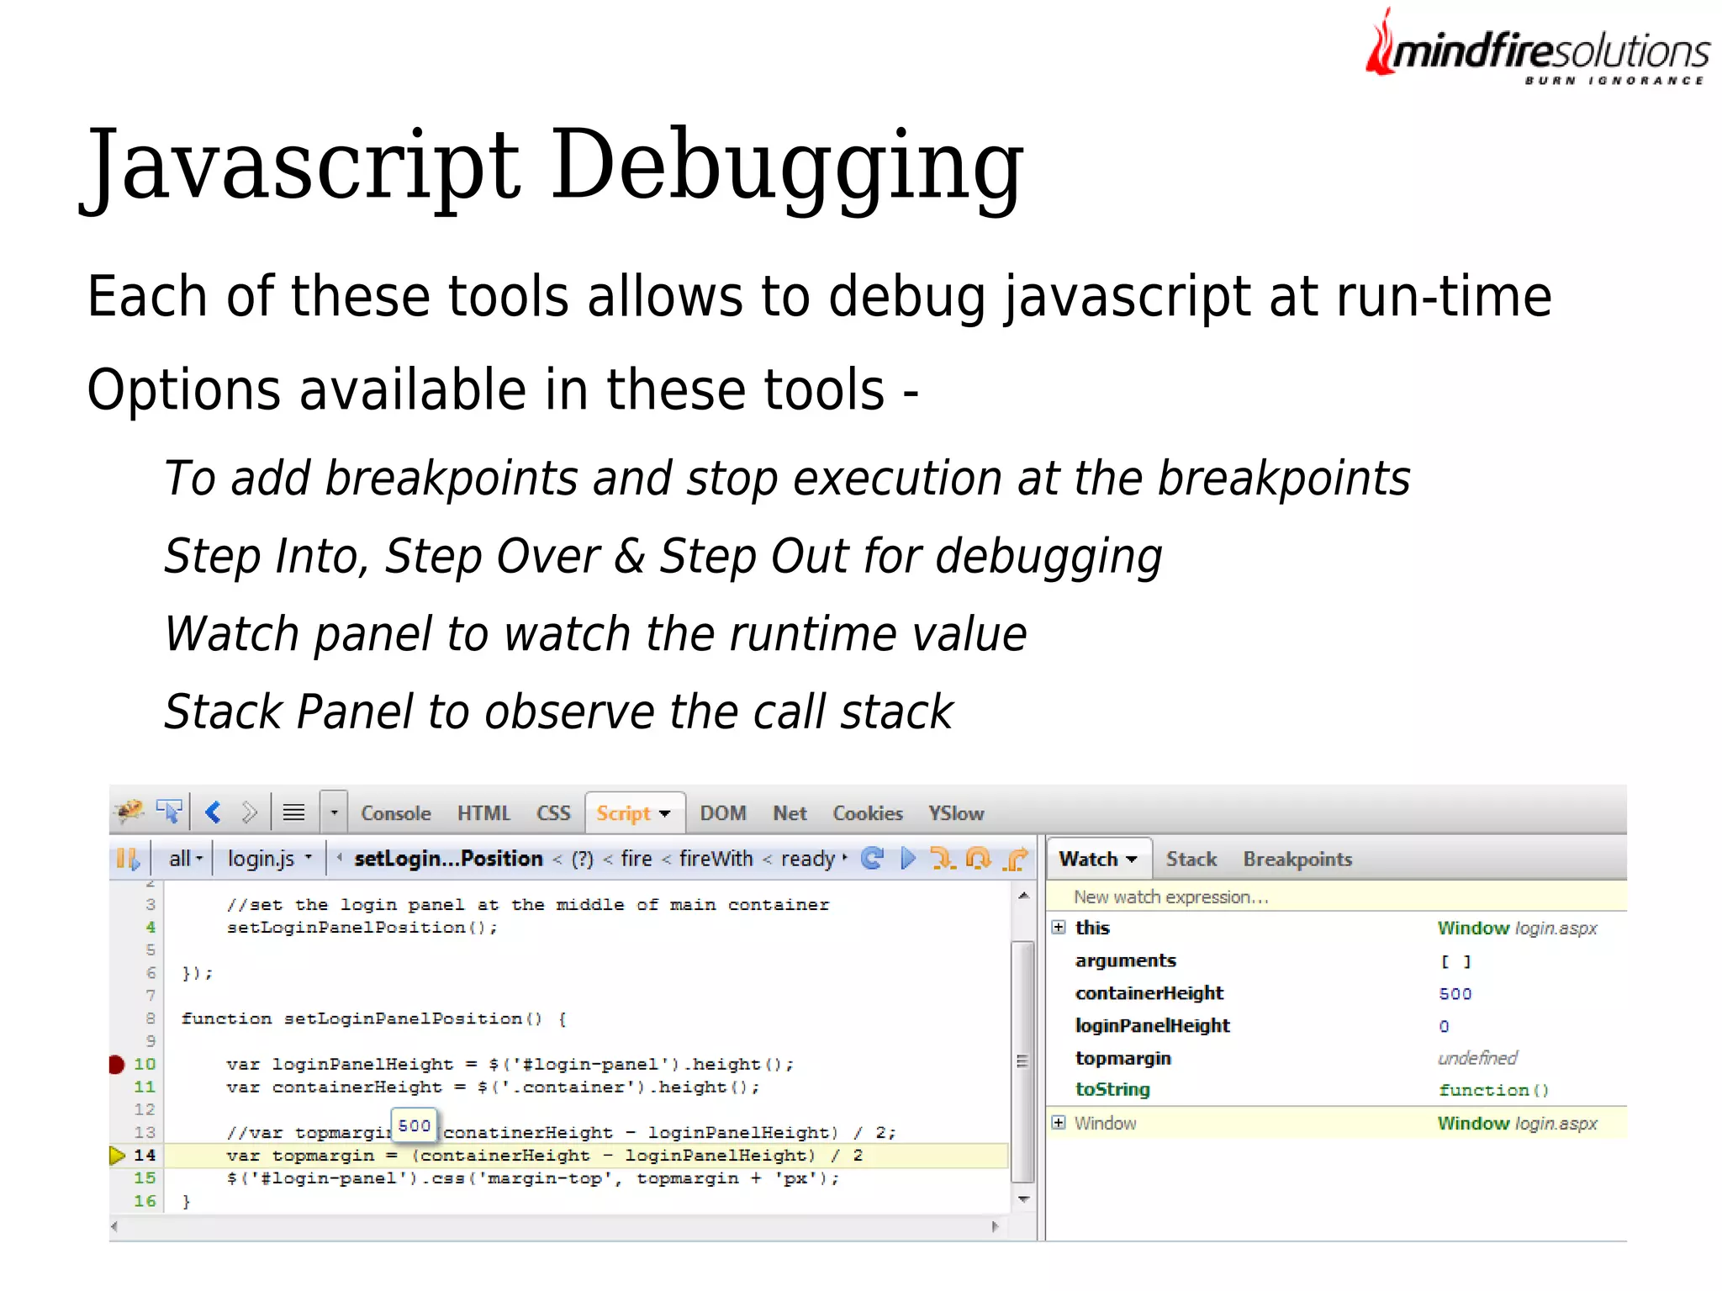Open the login.js script file dropdown
The width and height of the screenshot is (1722, 1291).
[269, 858]
